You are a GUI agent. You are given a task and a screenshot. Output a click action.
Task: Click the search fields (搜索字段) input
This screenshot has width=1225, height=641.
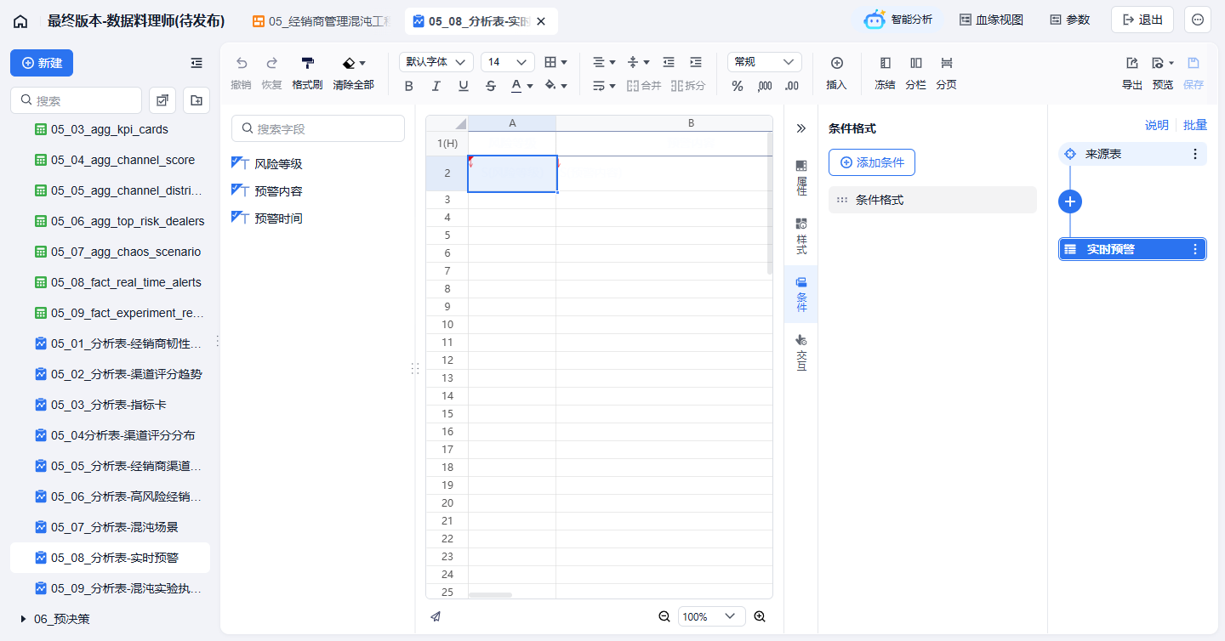coord(318,128)
